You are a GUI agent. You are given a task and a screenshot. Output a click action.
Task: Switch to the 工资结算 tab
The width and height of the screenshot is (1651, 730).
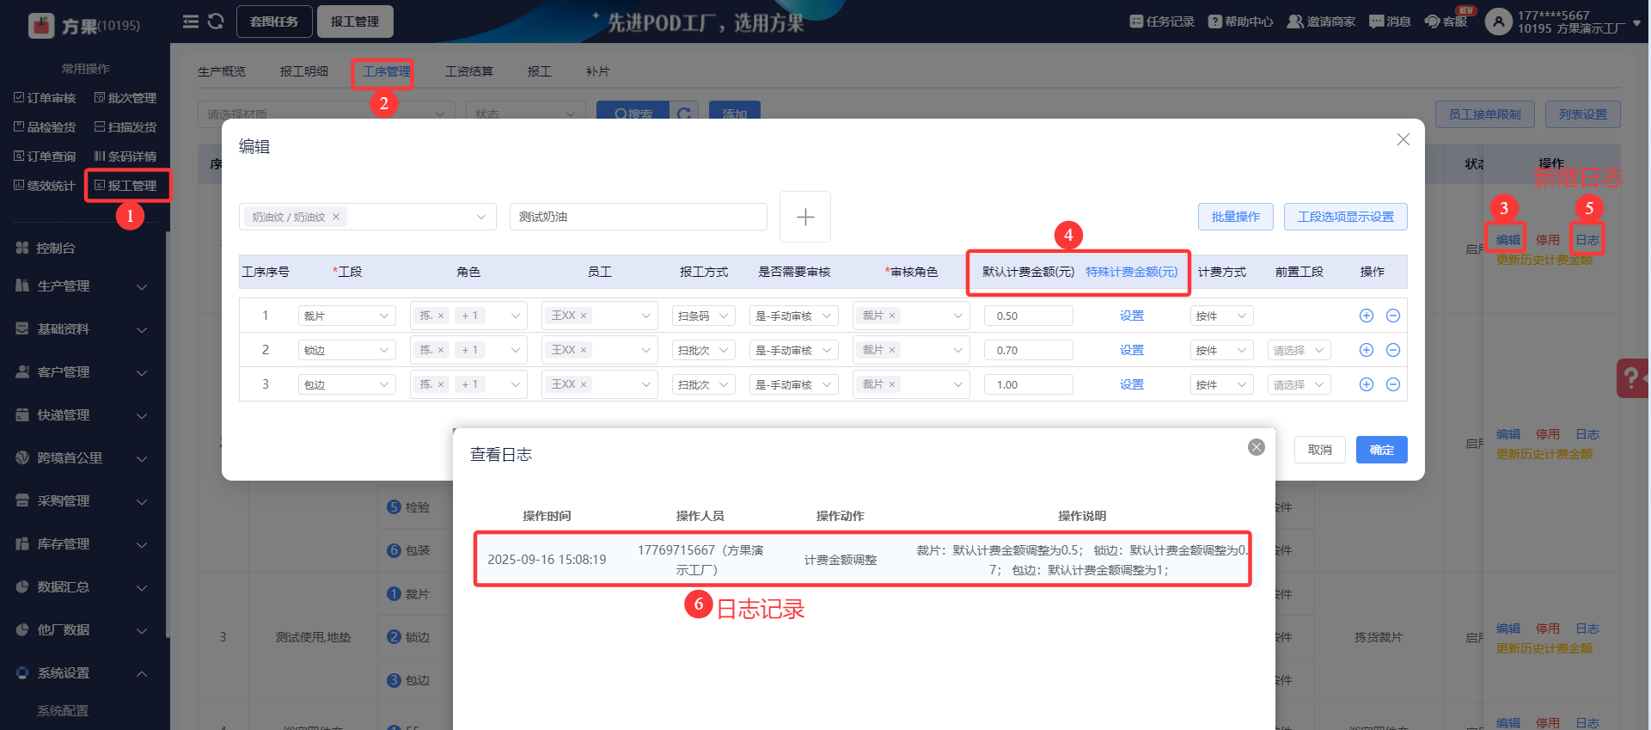pos(468,71)
